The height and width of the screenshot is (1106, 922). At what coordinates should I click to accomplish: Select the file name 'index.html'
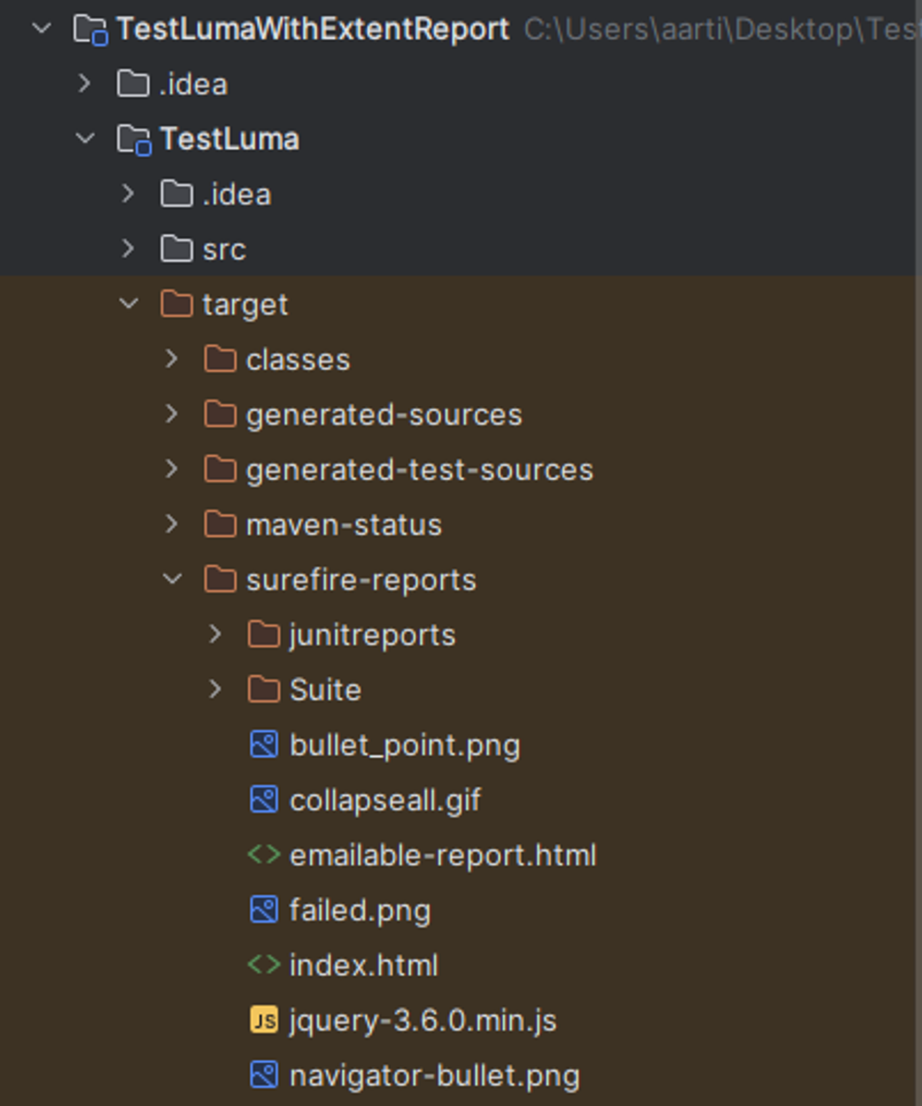tap(364, 966)
